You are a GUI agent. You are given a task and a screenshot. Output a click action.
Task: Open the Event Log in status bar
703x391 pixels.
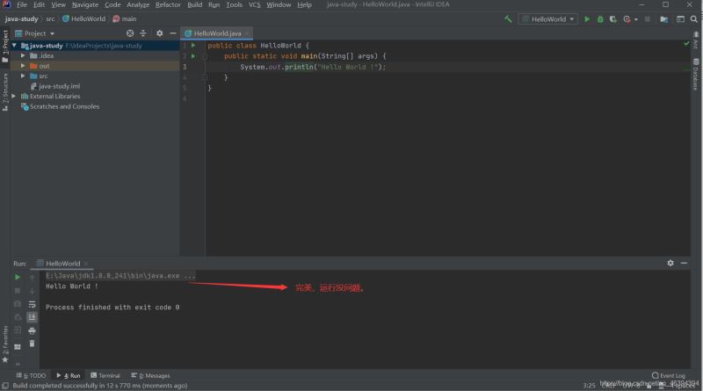tap(668, 375)
